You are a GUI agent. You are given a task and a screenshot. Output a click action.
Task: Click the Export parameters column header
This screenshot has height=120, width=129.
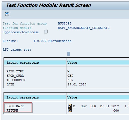[x=23, y=97]
